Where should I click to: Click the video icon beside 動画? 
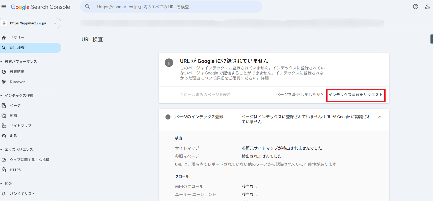tap(4, 116)
